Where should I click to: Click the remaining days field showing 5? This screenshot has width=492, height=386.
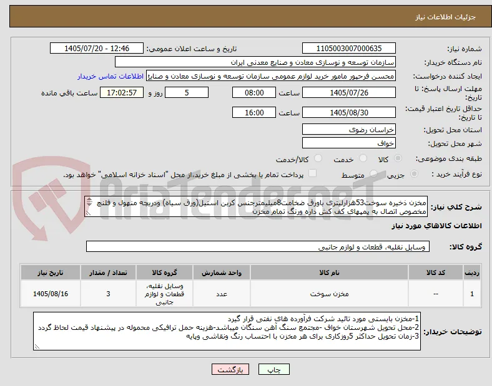(x=187, y=92)
